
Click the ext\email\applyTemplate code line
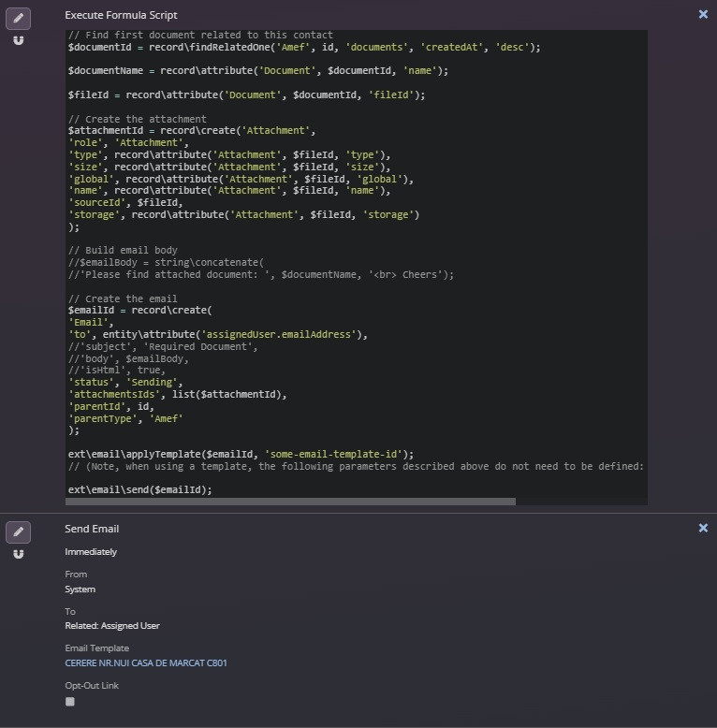(x=241, y=454)
